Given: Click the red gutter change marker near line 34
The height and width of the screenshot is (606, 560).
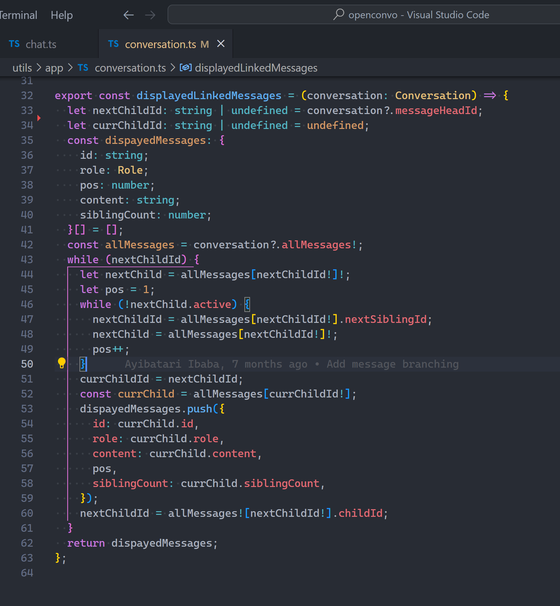Looking at the screenshot, I should click(x=39, y=118).
